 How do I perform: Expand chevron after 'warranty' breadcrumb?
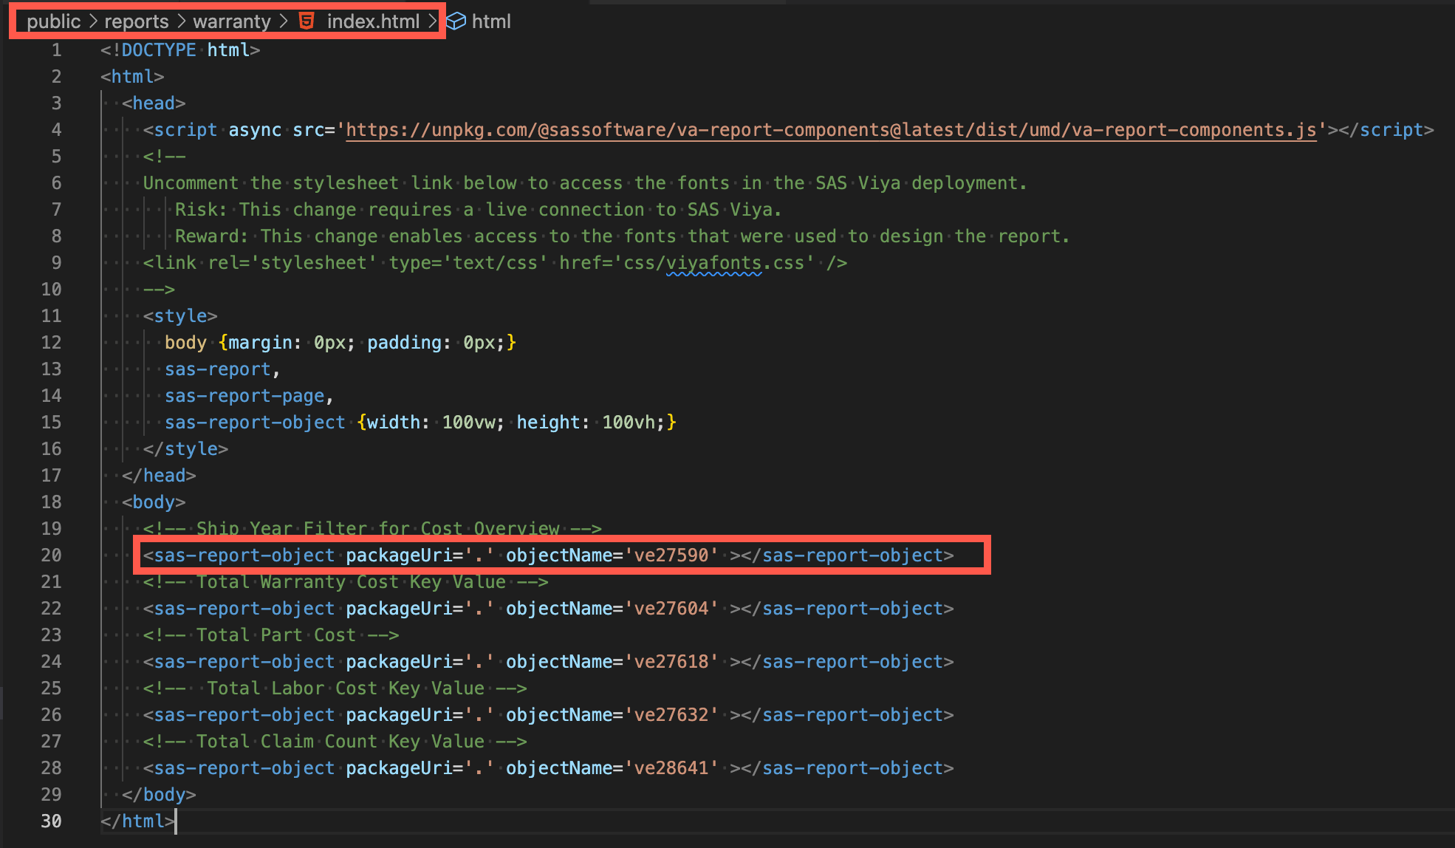[x=284, y=21]
